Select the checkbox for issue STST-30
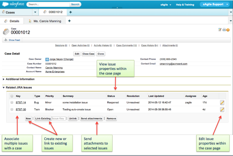The image size is (233, 156). tap(12, 110)
